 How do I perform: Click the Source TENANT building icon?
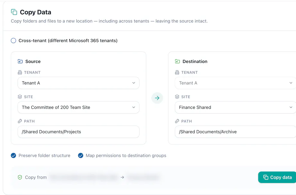pos(20,72)
